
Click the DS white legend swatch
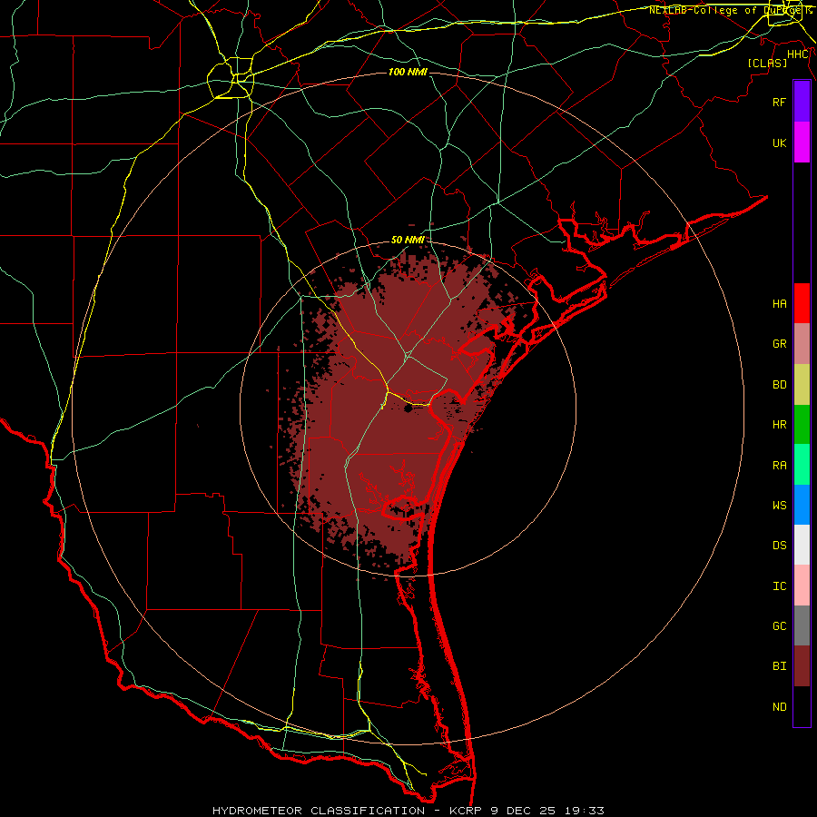802,545
